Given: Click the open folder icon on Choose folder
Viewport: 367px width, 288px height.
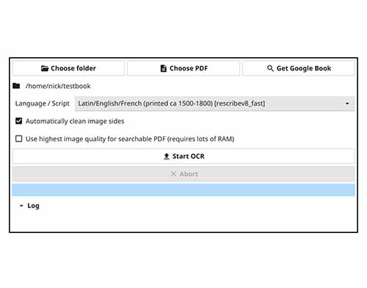Looking at the screenshot, I should pos(45,68).
